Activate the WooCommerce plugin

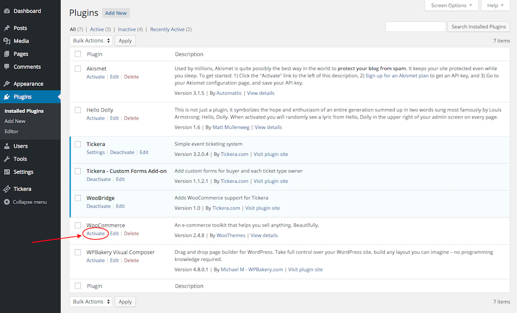(95, 233)
